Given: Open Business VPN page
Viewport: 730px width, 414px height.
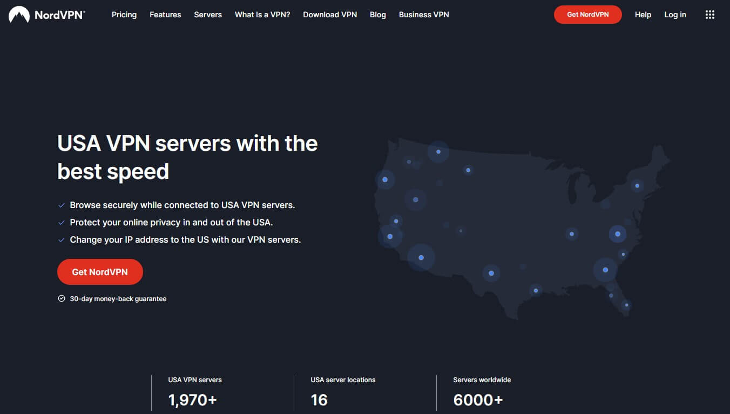Looking at the screenshot, I should point(424,15).
